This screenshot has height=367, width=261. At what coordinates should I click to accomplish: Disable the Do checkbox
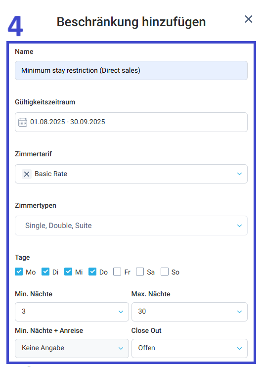pyautogui.click(x=92, y=272)
